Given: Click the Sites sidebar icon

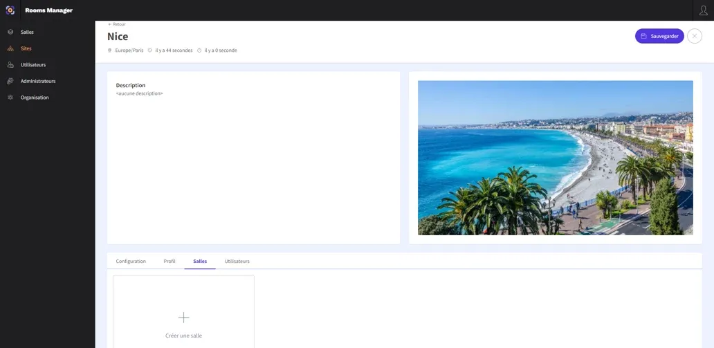Looking at the screenshot, I should (x=10, y=48).
